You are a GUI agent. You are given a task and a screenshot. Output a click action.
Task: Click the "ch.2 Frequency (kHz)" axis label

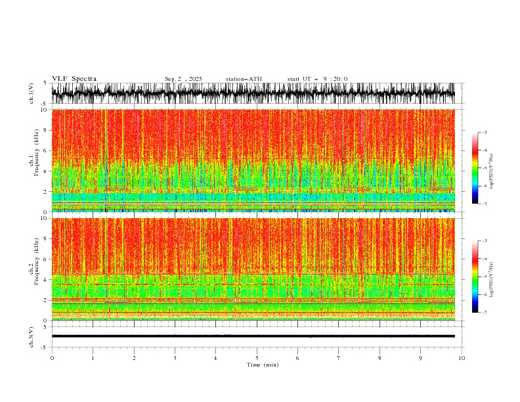tap(34, 261)
